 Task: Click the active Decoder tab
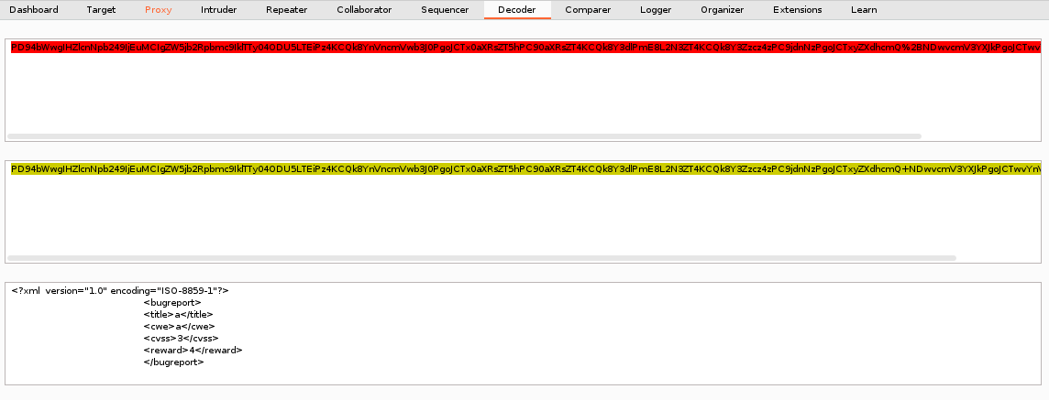pos(517,10)
